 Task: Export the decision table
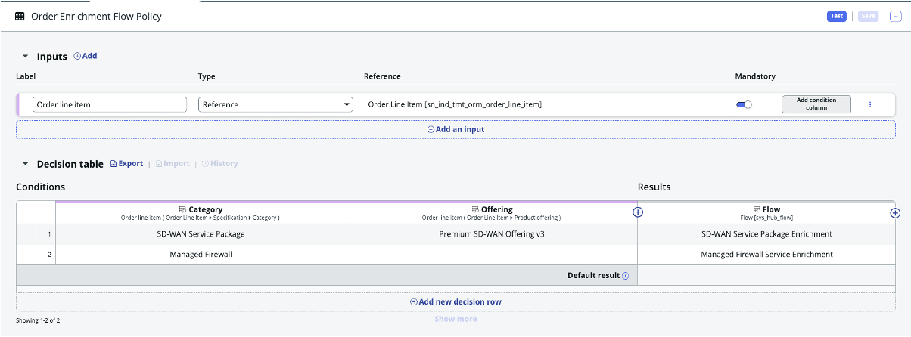click(126, 163)
